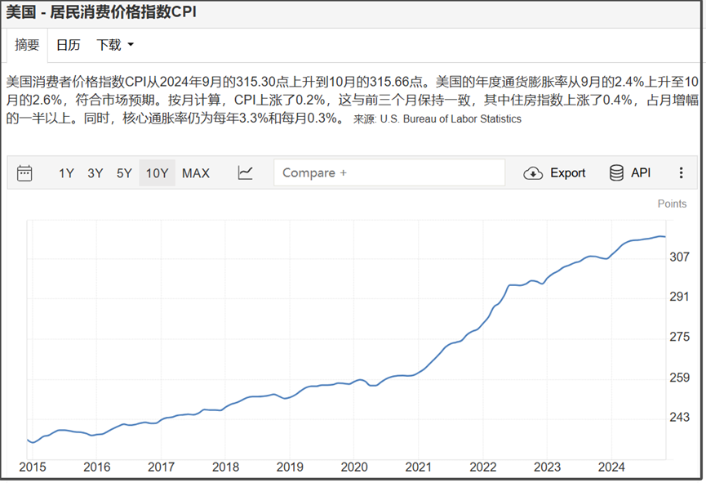Click the chart type line icon
706x483 pixels.
(x=245, y=172)
